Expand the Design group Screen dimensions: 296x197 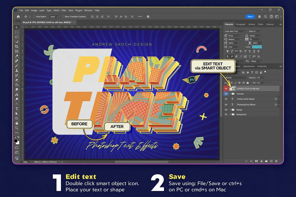(230, 110)
